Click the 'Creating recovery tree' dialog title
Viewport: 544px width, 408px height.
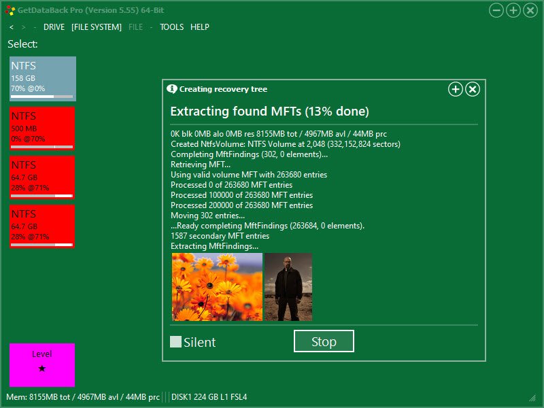pyautogui.click(x=223, y=89)
